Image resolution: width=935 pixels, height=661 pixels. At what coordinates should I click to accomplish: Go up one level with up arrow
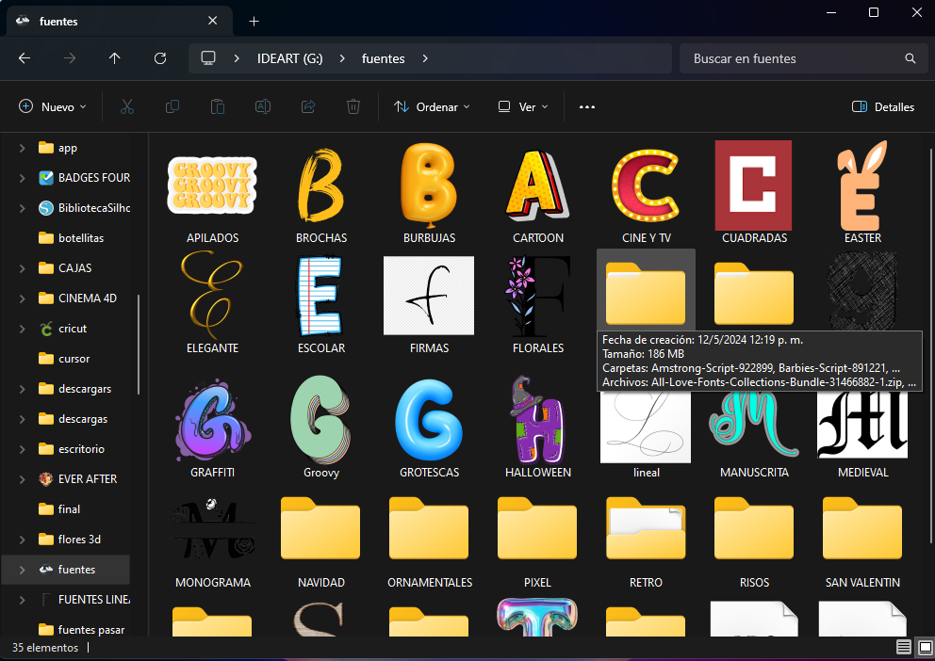(x=114, y=58)
